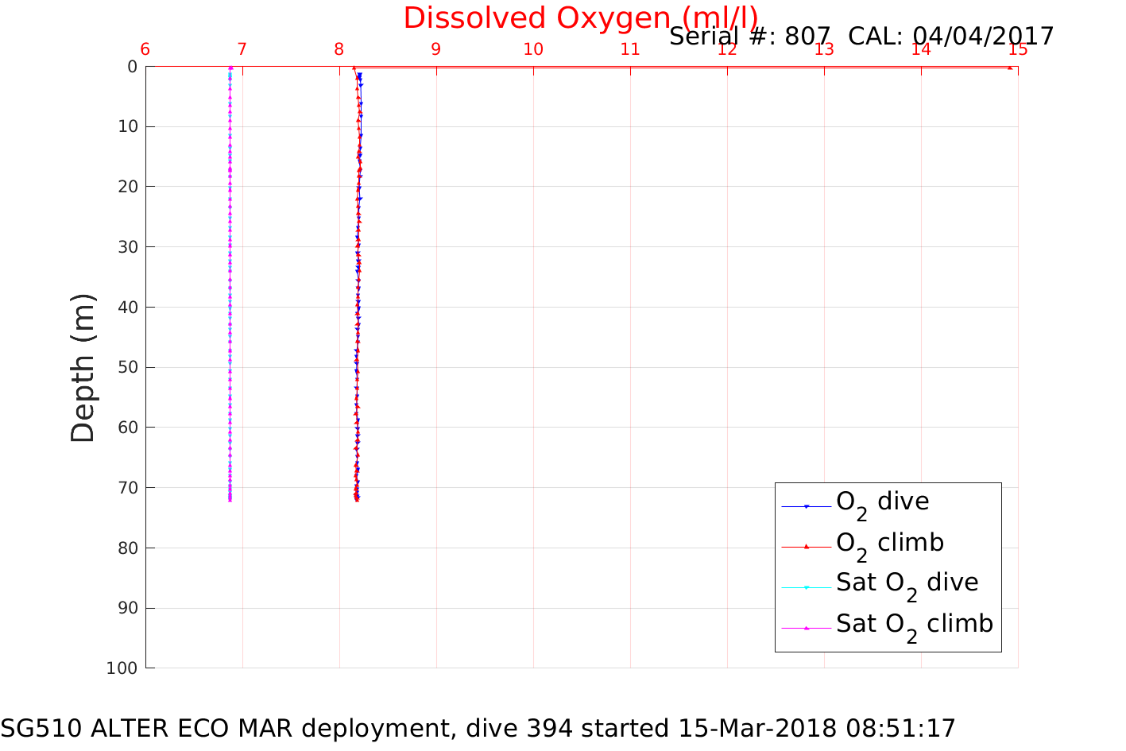
Task: Click the 'Sat O2 dive' legend entry
Action: [x=907, y=585]
